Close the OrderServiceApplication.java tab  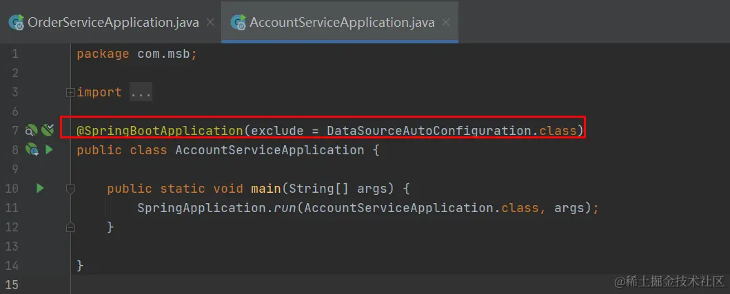click(210, 22)
